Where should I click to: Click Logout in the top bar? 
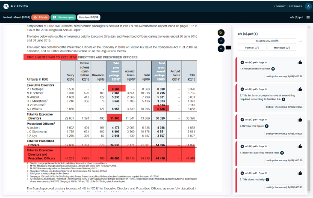[x=280, y=6]
